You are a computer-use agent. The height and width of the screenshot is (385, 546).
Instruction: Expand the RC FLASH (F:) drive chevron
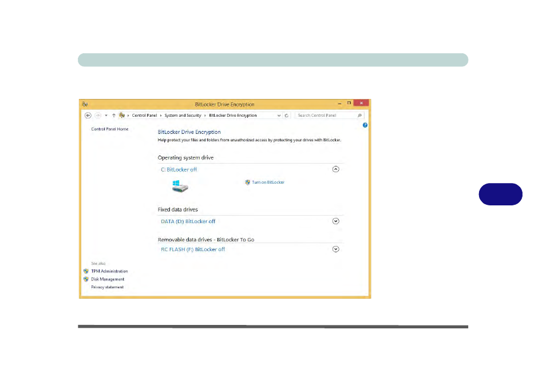pos(336,249)
